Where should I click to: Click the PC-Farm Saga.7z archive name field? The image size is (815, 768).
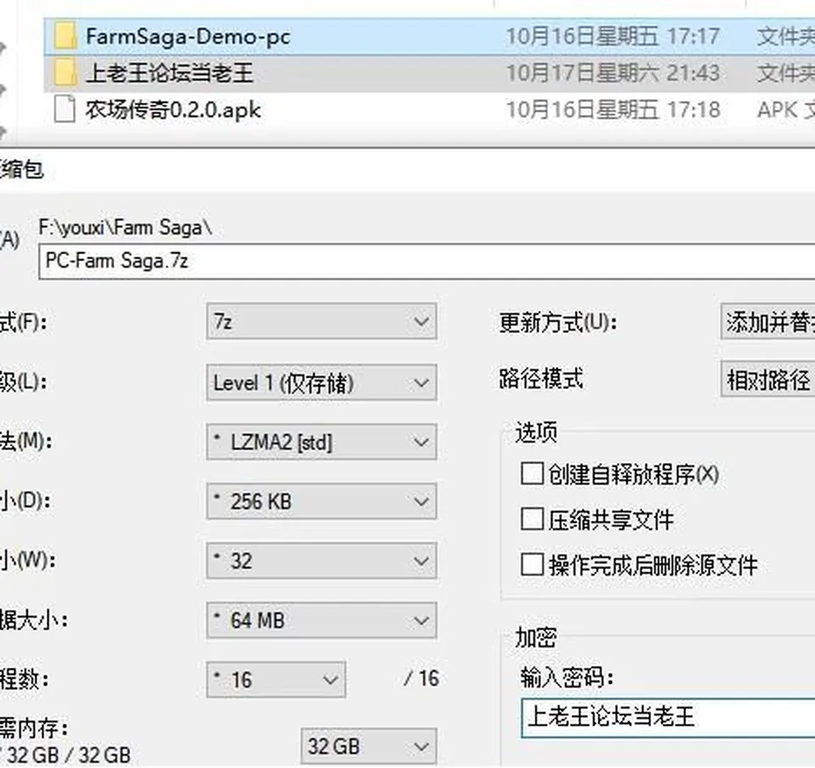coord(427,261)
